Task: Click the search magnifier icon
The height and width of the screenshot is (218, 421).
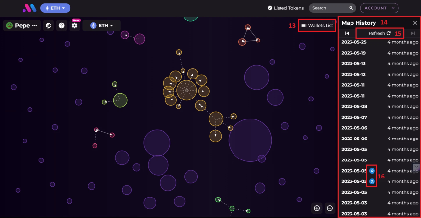Action: tap(351, 8)
